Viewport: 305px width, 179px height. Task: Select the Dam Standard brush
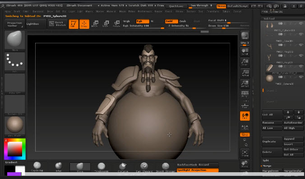144,167
